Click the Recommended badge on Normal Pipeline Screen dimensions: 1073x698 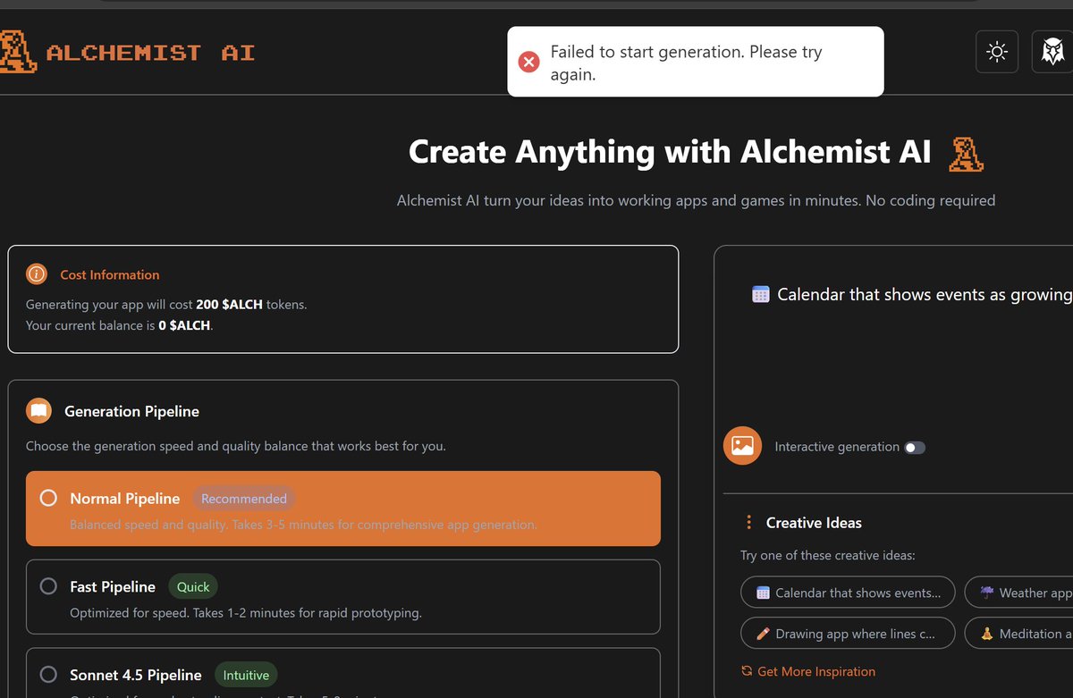244,499
